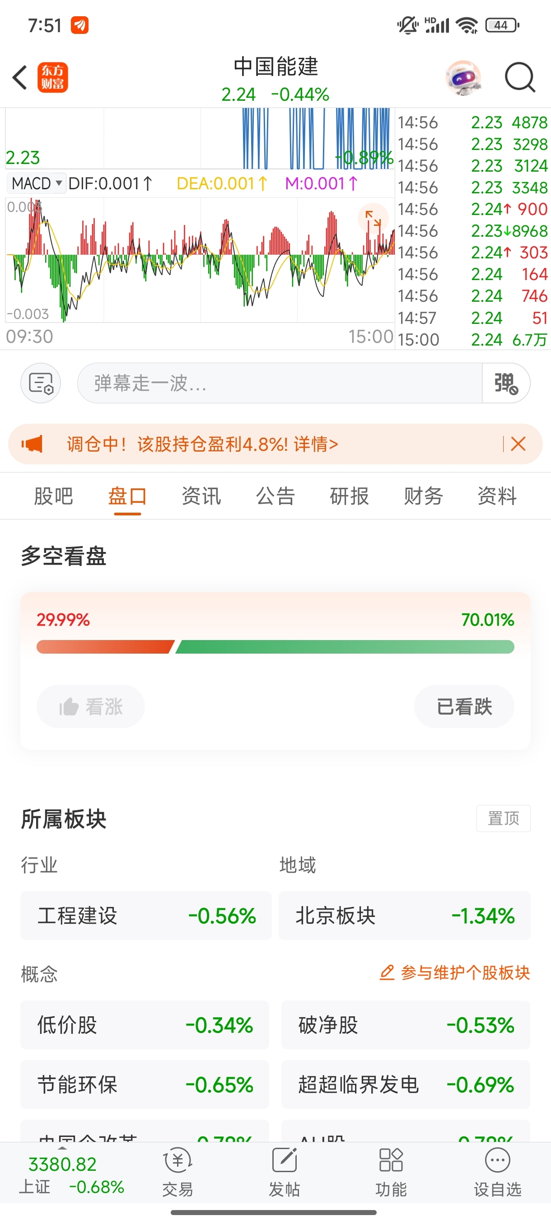Viewport: 551px width, 1225px height.
Task: Open the MACD indicator dropdown
Action: (x=37, y=183)
